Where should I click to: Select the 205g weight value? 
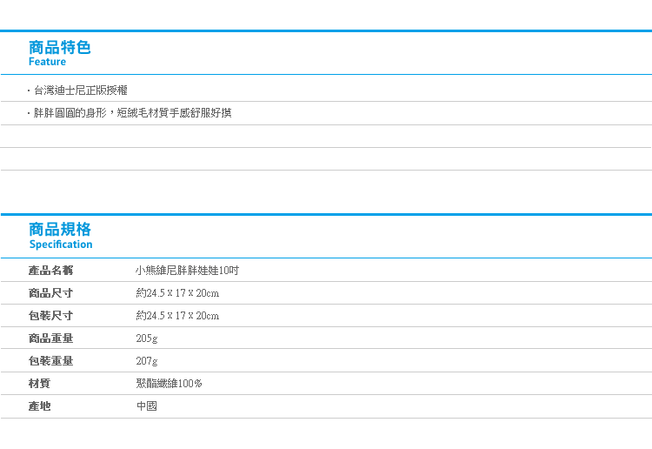[147, 338]
